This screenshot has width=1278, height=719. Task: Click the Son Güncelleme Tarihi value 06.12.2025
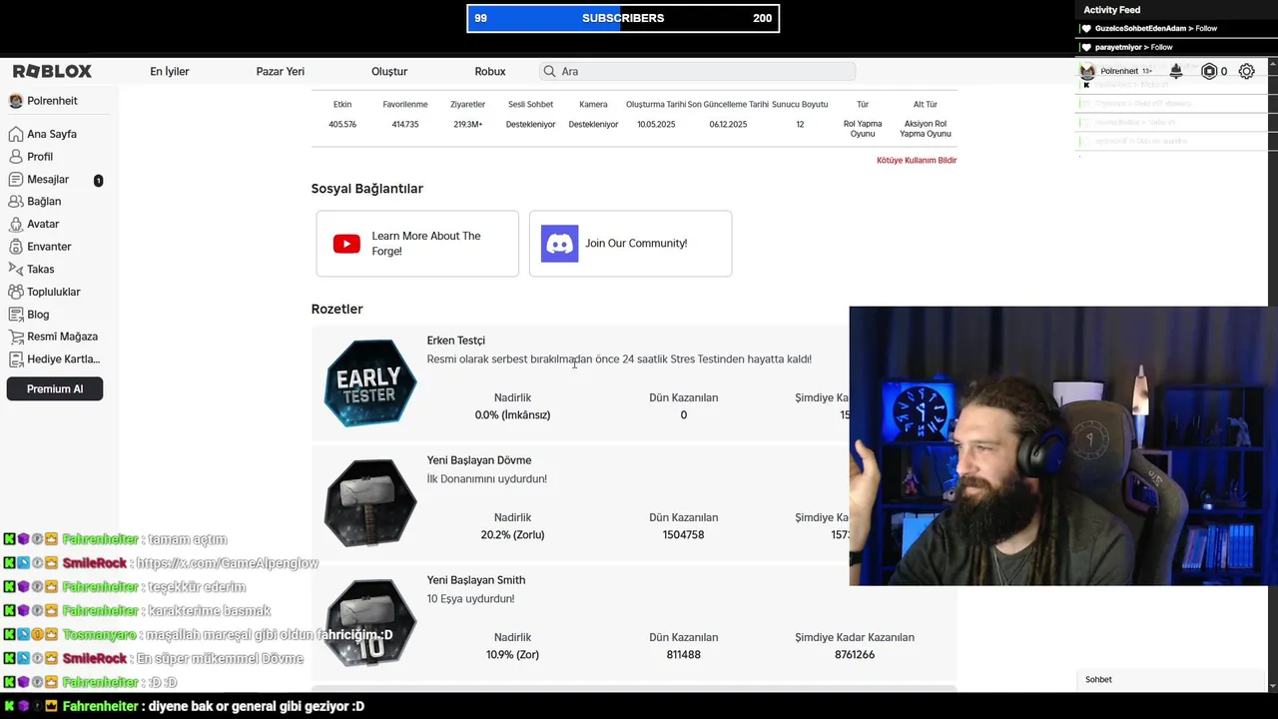728,125
